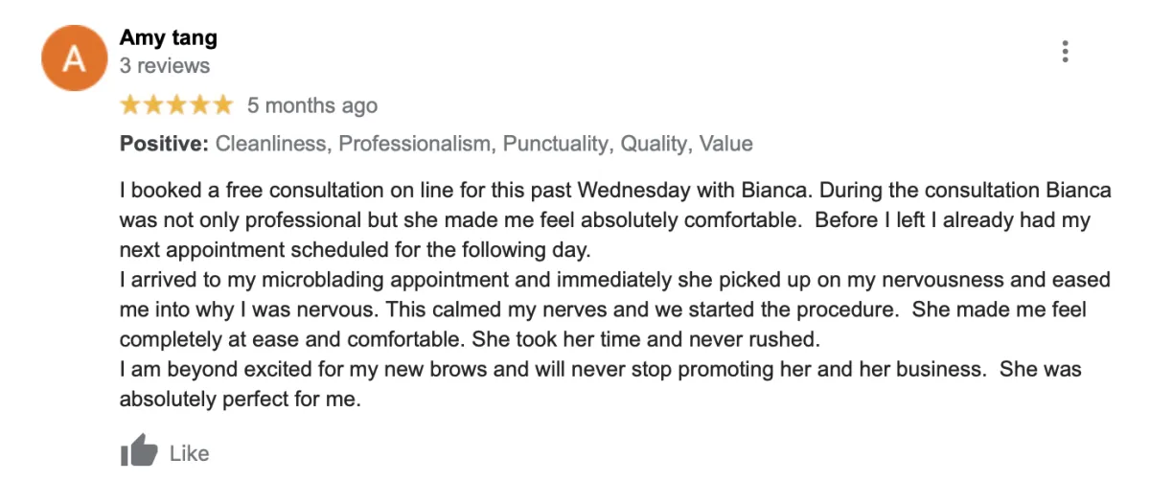Screen dimensions: 1150x504
Task: Open the "3 reviews" link
Action: (x=164, y=66)
